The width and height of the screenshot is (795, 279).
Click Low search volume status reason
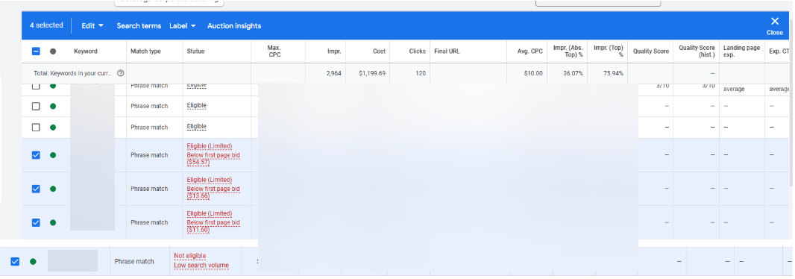[201, 266]
